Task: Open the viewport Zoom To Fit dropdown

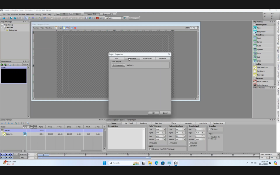Action: tap(198, 28)
